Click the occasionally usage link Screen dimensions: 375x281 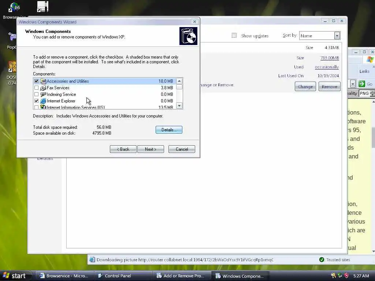click(x=327, y=67)
